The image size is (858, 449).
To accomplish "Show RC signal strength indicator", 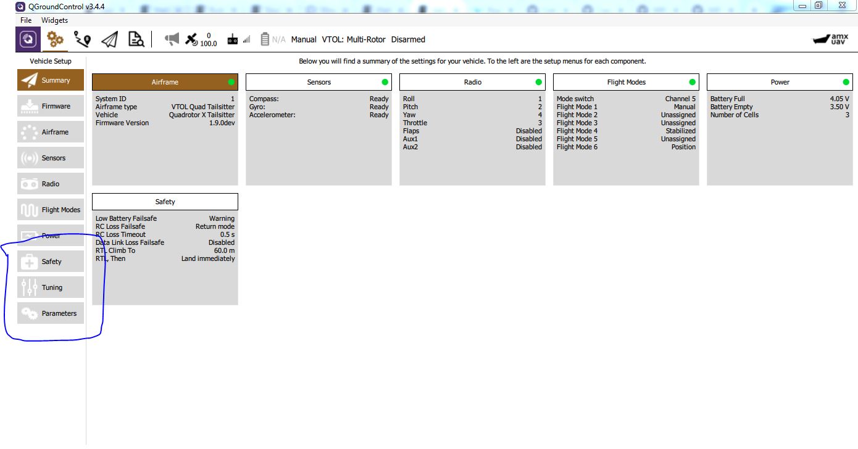I will (239, 39).
